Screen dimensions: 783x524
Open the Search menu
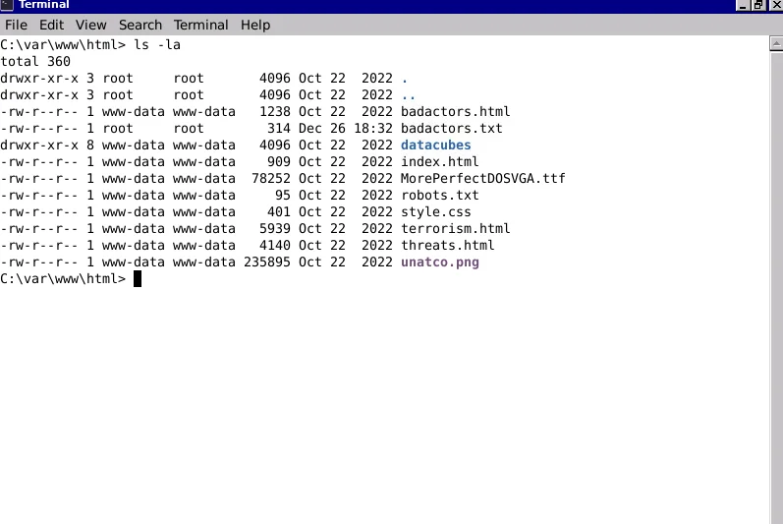click(x=140, y=25)
